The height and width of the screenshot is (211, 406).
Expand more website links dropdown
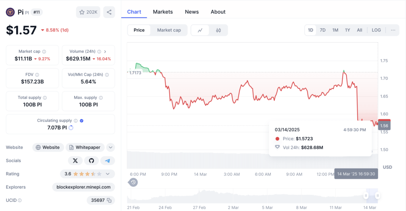[111, 147]
